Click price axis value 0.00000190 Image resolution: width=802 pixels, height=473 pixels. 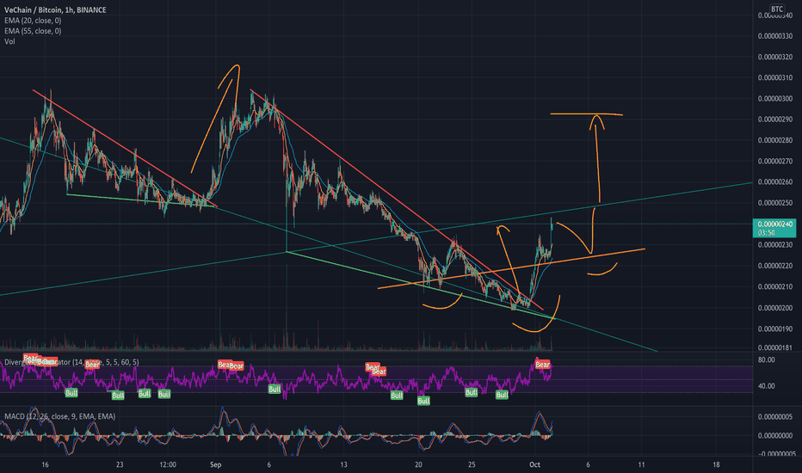click(775, 329)
